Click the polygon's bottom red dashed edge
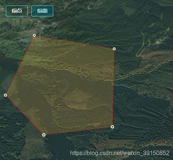 click(78, 131)
